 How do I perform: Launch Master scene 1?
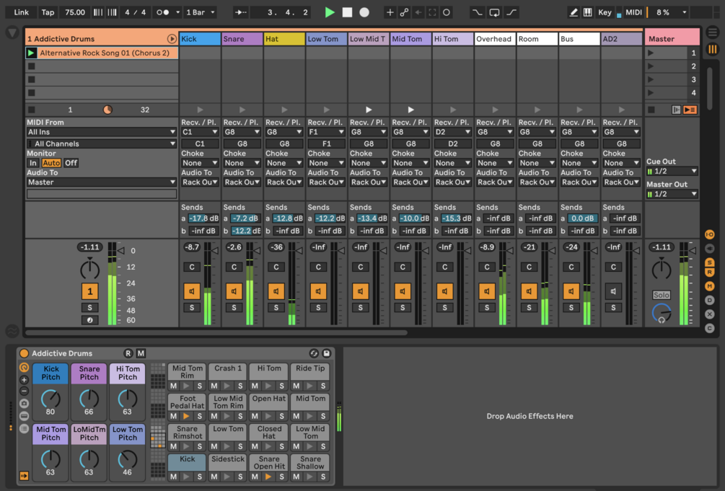[651, 53]
